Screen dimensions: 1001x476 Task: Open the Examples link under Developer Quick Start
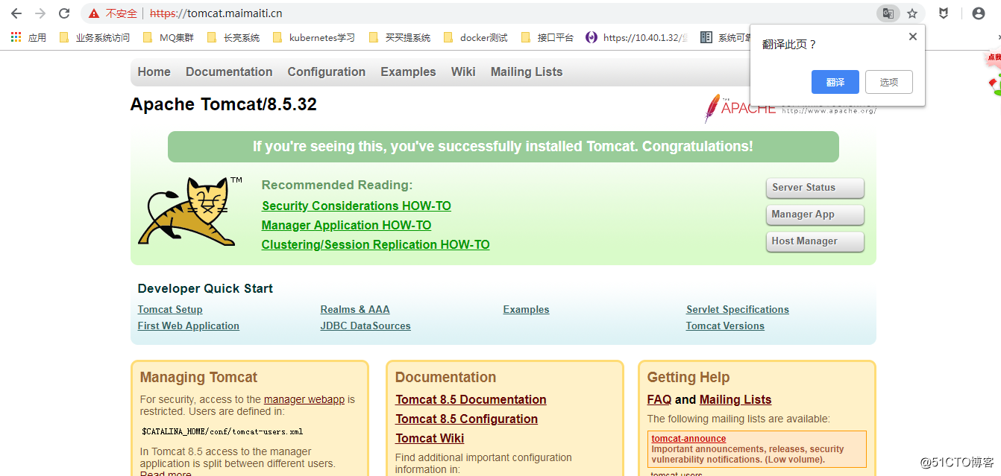point(526,309)
